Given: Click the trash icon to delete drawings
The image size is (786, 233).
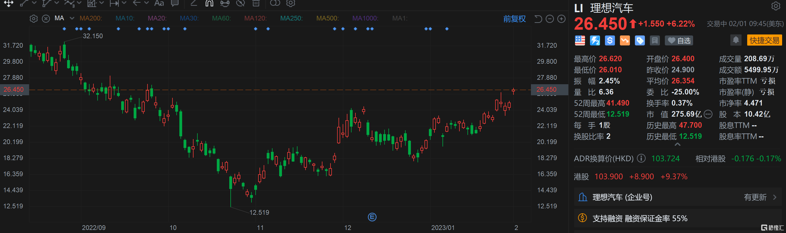Looking at the screenshot, I should (256, 3).
